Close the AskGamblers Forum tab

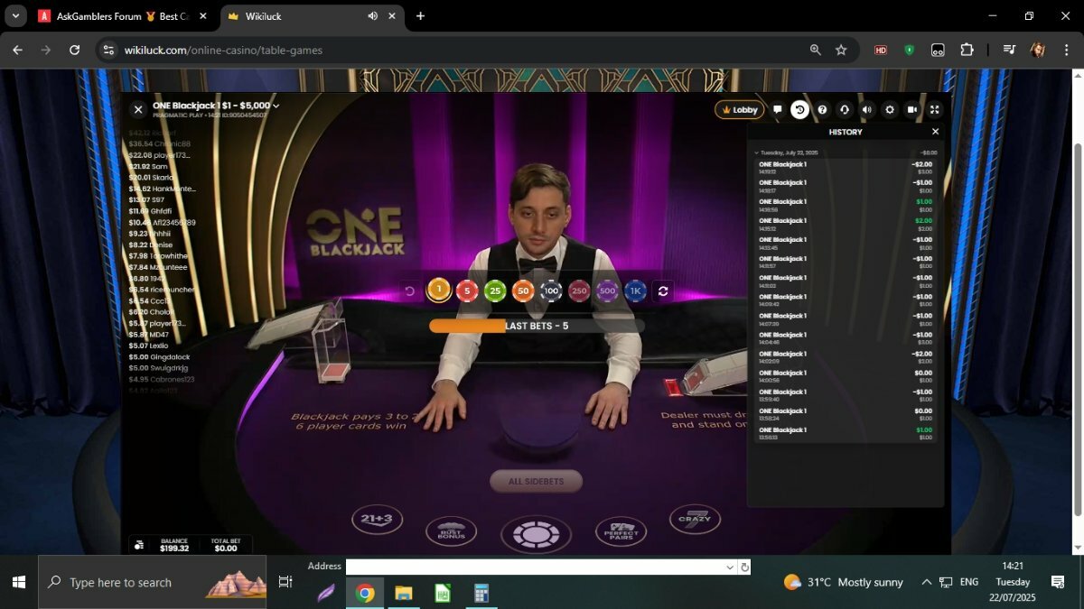click(x=202, y=16)
